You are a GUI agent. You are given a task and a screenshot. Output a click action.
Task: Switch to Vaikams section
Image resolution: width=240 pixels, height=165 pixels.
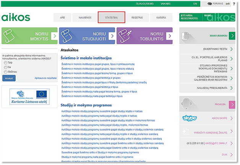click(165, 4)
